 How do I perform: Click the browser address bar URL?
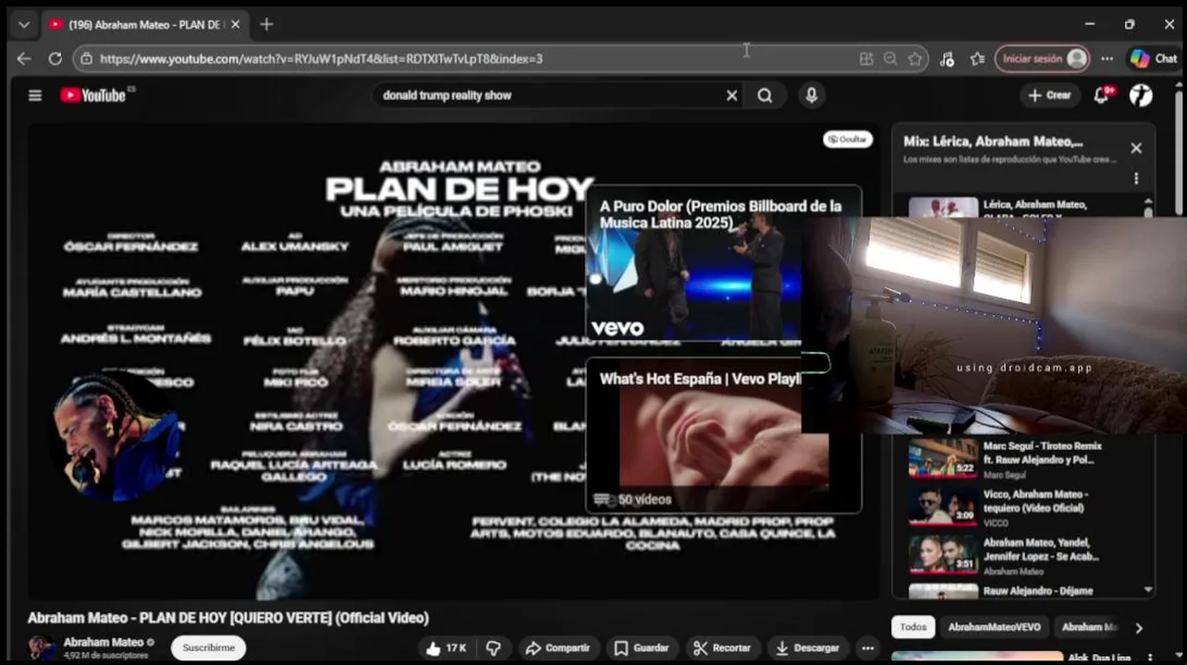(x=321, y=58)
